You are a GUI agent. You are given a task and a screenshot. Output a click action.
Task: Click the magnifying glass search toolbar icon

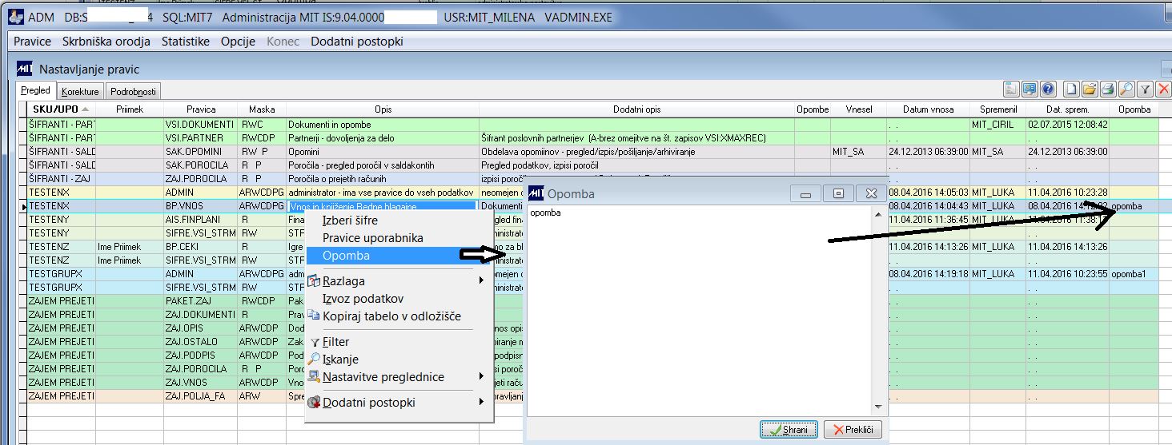click(1126, 89)
